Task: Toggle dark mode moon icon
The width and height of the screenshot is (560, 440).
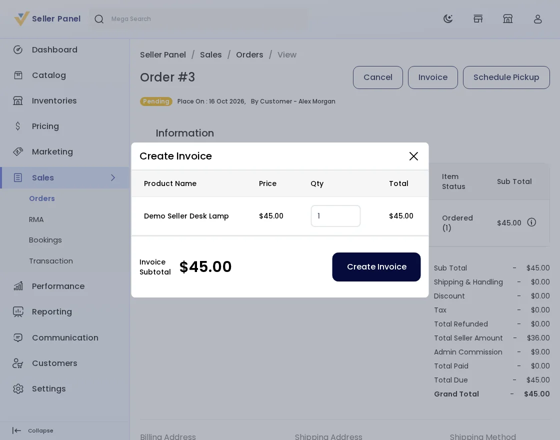Action: (448, 19)
